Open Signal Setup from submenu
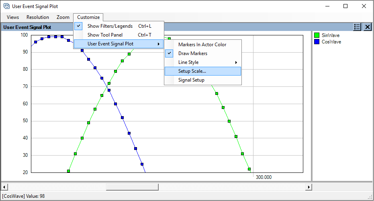Viewport: 374px width, 201px height. pyautogui.click(x=203, y=80)
